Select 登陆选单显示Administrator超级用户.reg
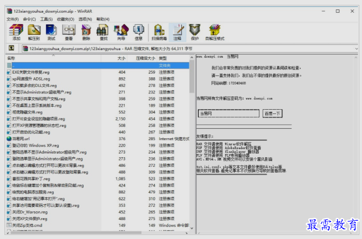 [47, 159]
